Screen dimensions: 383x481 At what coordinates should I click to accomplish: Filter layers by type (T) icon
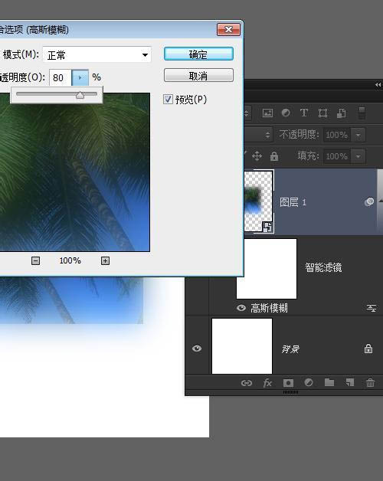click(x=304, y=113)
